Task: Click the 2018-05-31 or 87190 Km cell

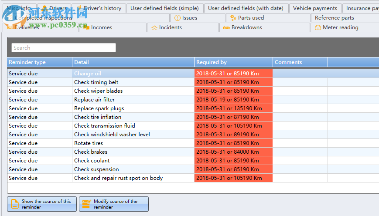Action: (233, 117)
